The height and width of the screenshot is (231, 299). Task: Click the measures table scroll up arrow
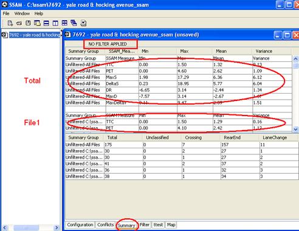pyautogui.click(x=295, y=59)
